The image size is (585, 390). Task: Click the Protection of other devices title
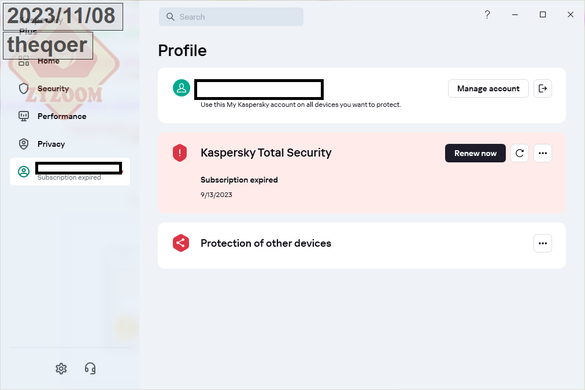(x=266, y=243)
